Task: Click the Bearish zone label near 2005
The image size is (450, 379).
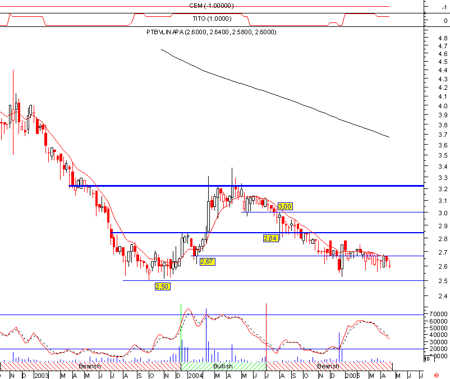Action: click(x=328, y=367)
